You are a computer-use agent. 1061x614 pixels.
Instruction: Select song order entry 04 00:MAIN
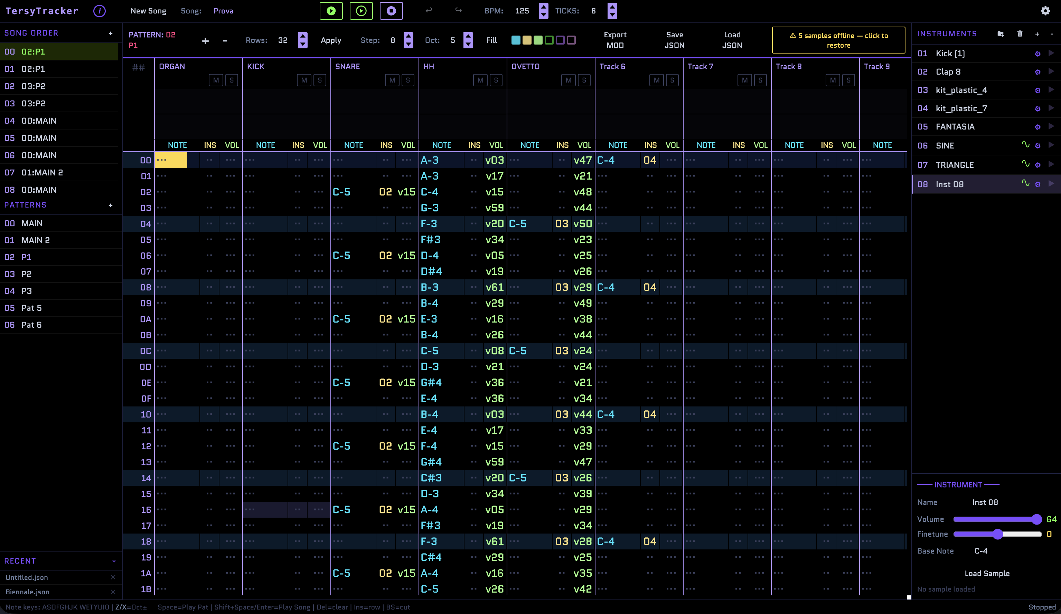coord(59,121)
